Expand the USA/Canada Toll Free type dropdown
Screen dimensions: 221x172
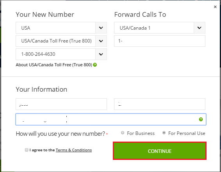pyautogui.click(x=101, y=41)
